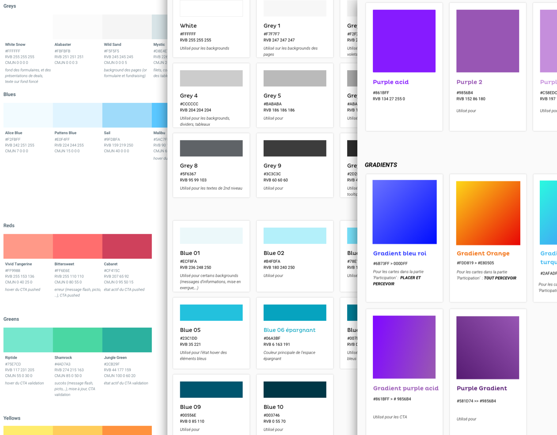Select the Grey 9 dark swatch
Image resolution: width=557 pixels, height=435 pixels.
295,148
